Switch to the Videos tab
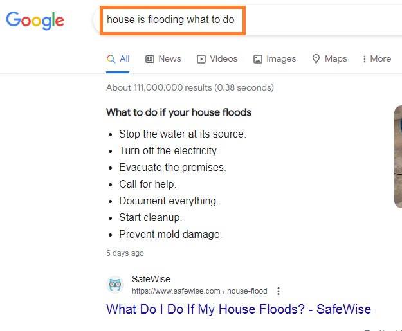 coord(217,58)
